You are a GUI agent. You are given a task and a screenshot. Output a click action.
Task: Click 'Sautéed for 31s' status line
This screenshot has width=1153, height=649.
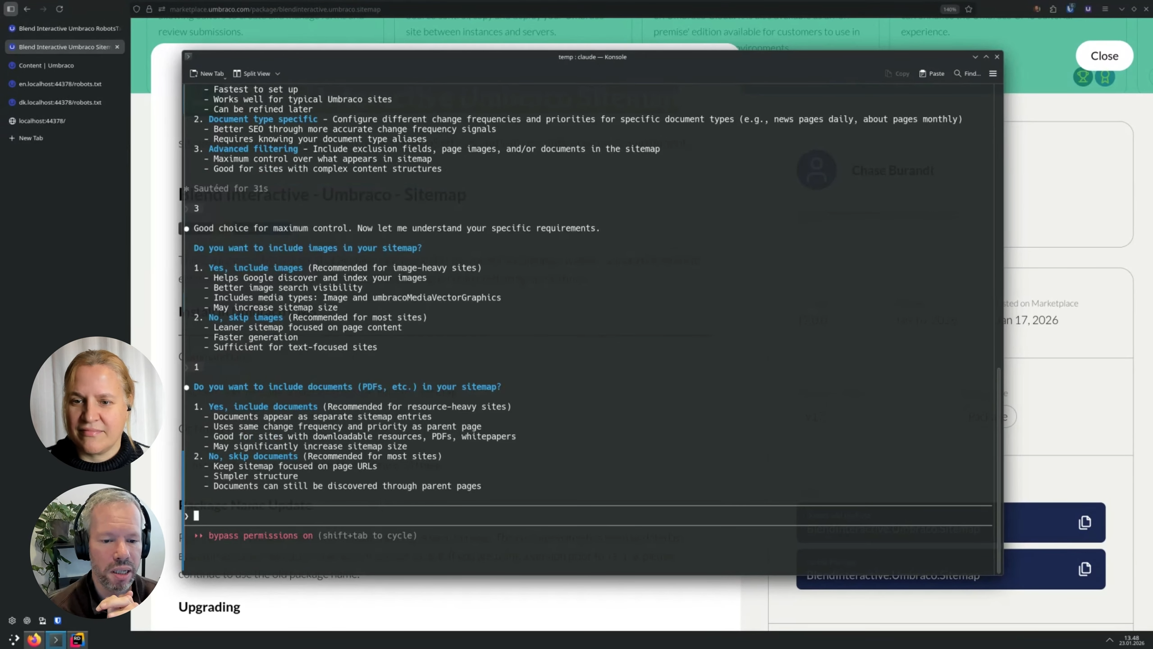click(x=231, y=188)
